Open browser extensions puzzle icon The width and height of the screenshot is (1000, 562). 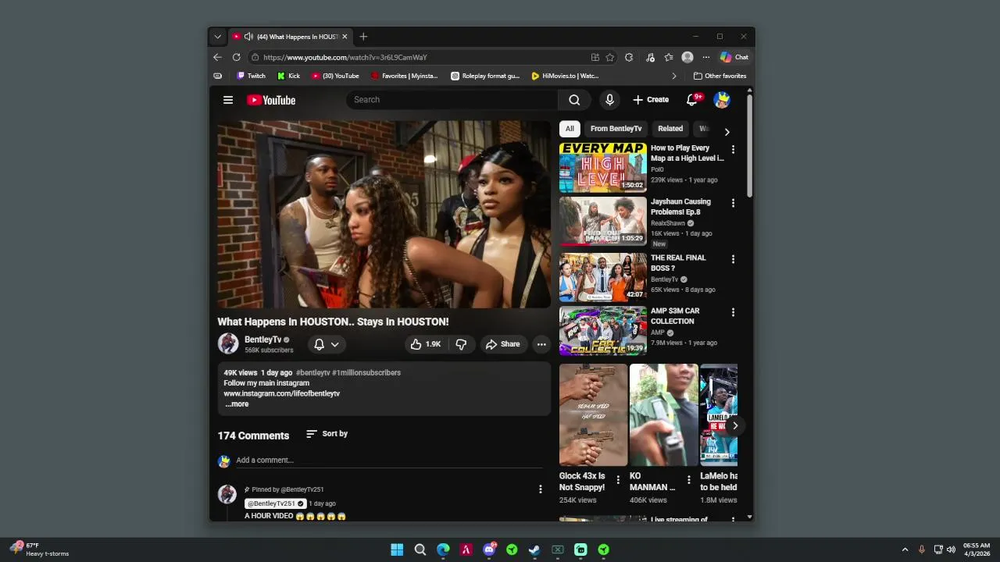tap(629, 57)
